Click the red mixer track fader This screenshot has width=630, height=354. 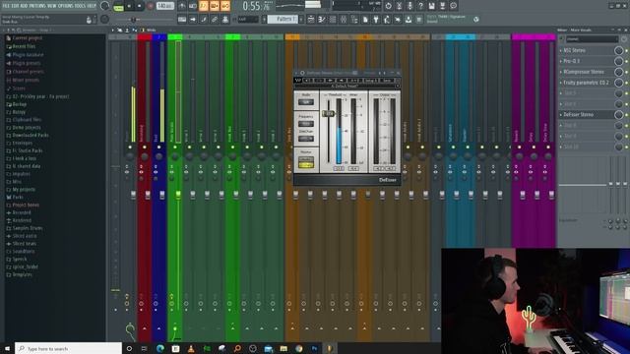tap(148, 195)
